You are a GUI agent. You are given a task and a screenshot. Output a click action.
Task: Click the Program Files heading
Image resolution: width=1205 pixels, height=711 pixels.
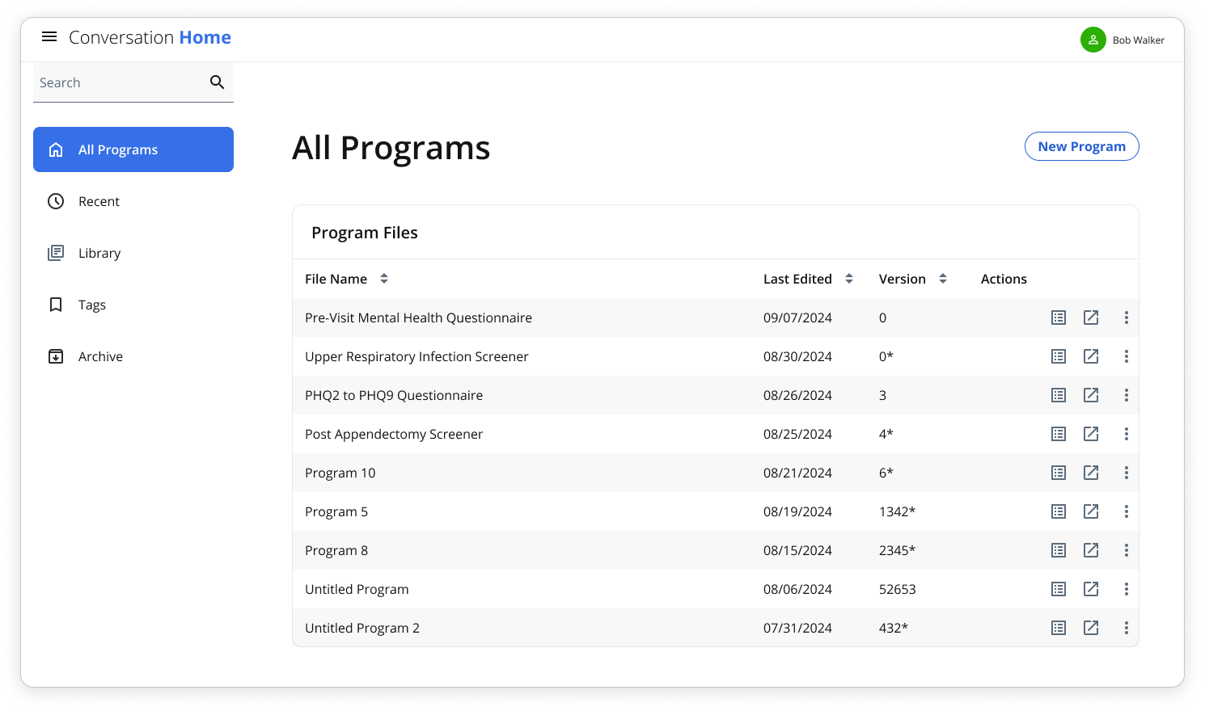[x=365, y=233]
